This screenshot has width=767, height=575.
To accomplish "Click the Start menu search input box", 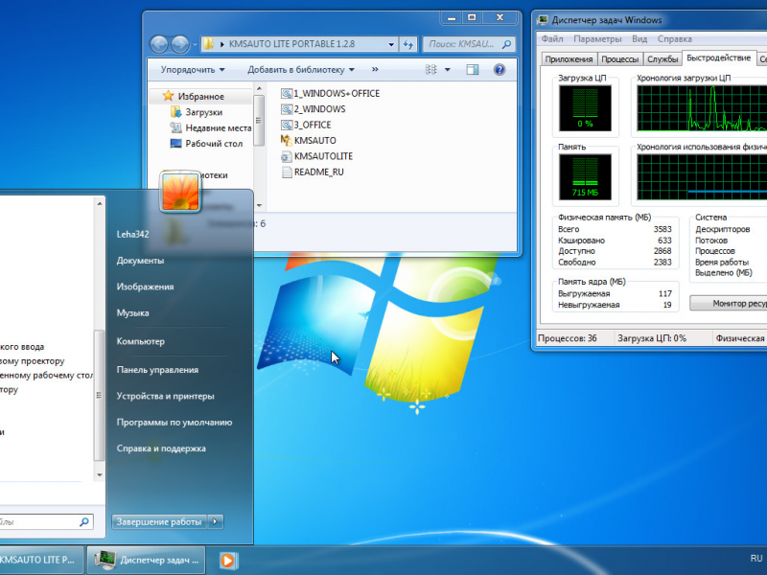I will [x=45, y=521].
